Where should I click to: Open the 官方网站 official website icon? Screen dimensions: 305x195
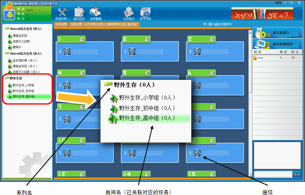click(x=145, y=13)
